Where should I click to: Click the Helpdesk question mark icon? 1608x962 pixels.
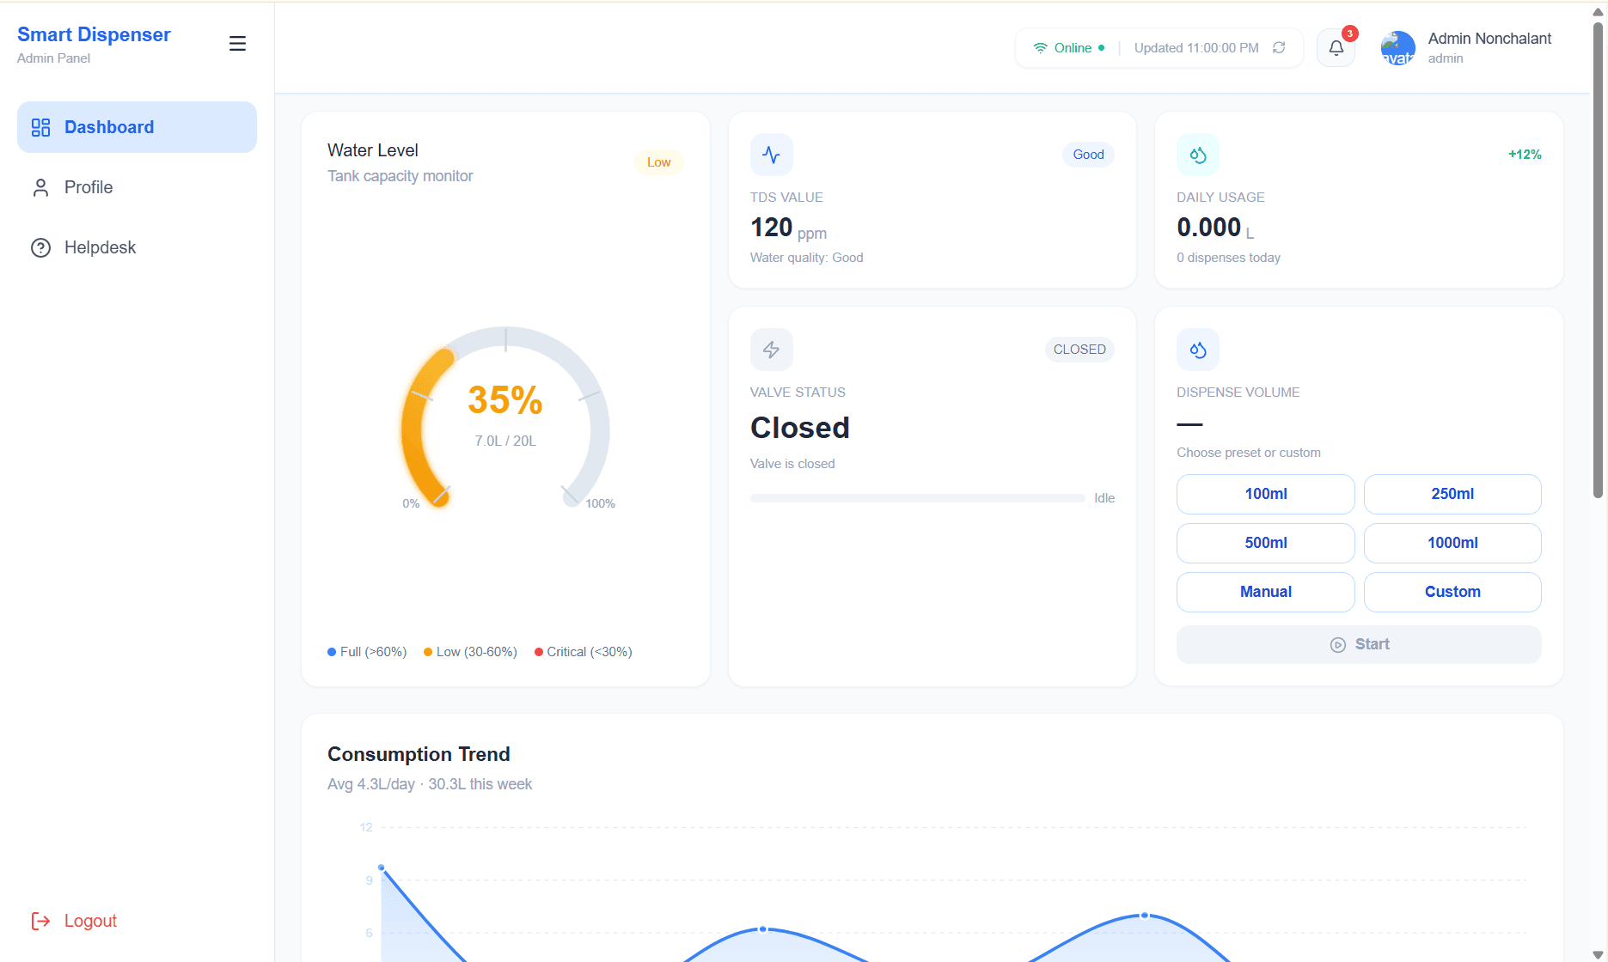coord(40,247)
